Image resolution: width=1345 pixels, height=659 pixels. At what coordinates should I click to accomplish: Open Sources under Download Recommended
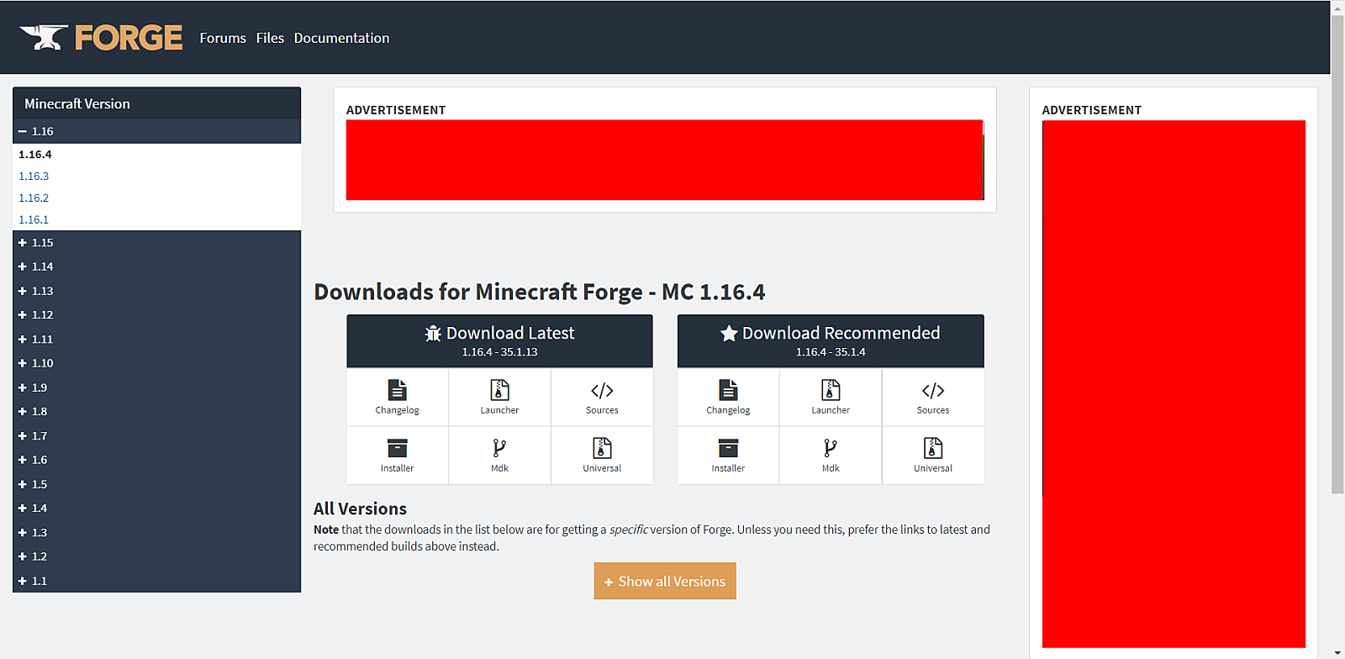933,397
